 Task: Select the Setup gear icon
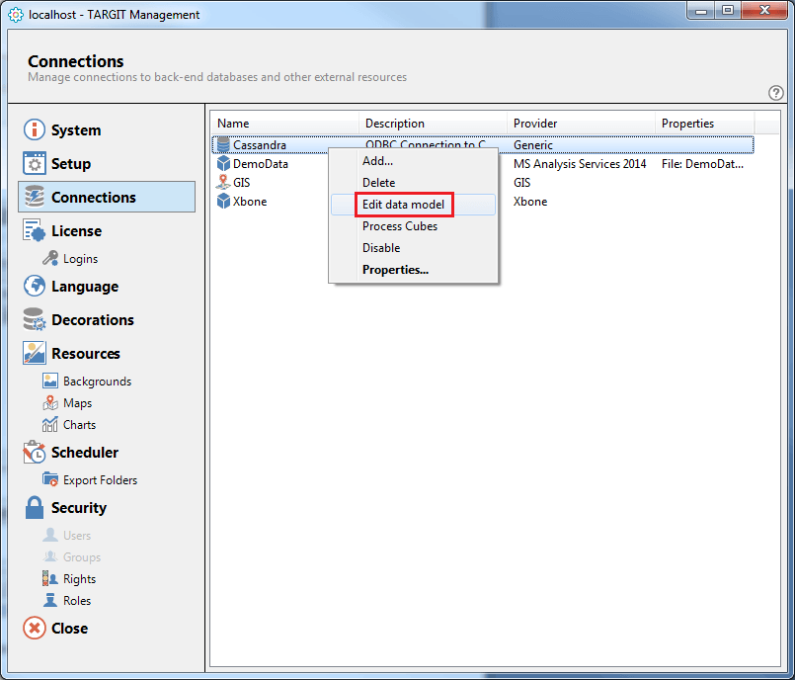pyautogui.click(x=35, y=164)
